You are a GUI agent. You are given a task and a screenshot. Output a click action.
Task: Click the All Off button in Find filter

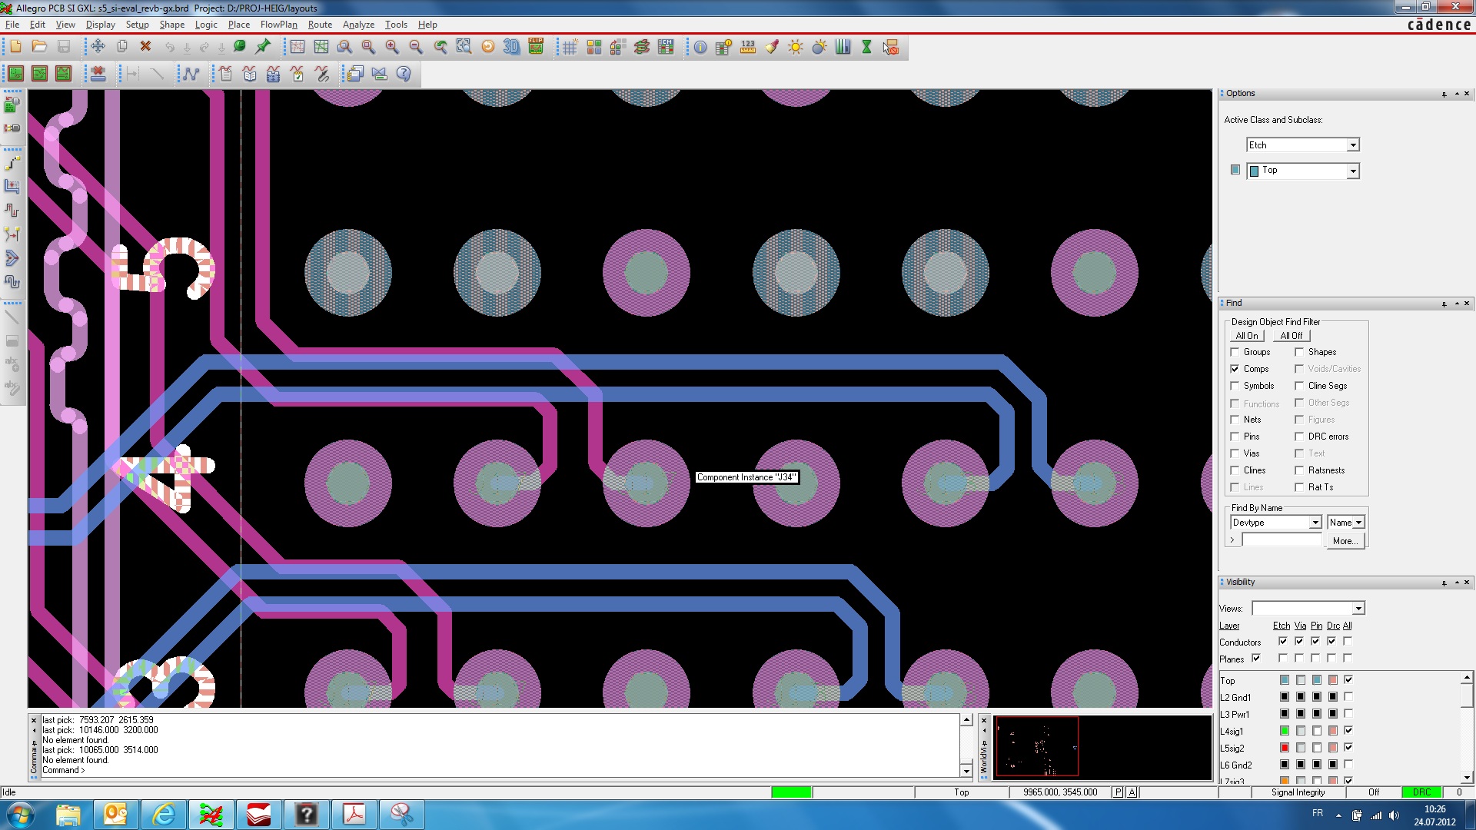1291,336
